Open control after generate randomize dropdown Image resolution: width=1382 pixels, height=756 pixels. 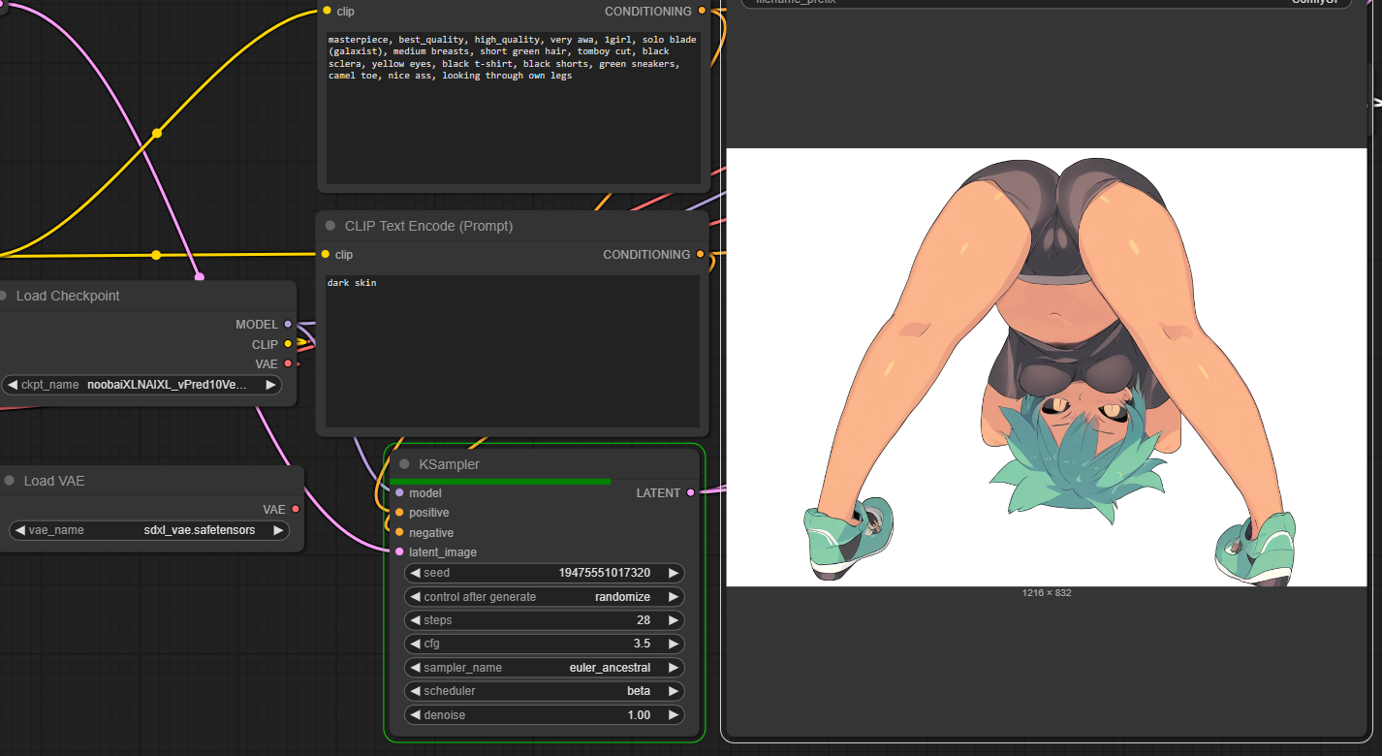tap(545, 597)
